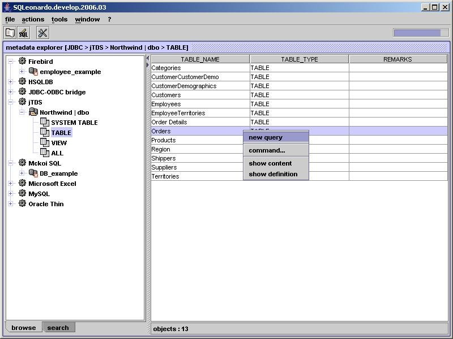Viewport: 453px width, 339px height.
Task: Click the VIEW node icon
Action: tap(45, 142)
